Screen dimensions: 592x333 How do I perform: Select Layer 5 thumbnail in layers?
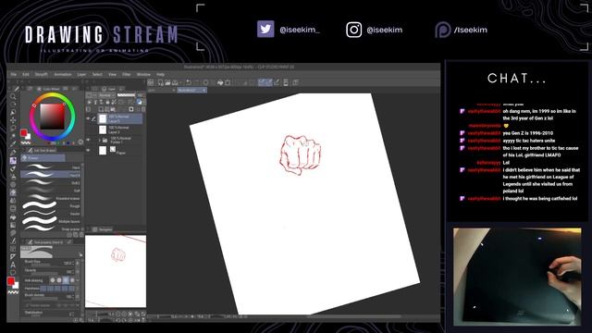[x=103, y=118]
